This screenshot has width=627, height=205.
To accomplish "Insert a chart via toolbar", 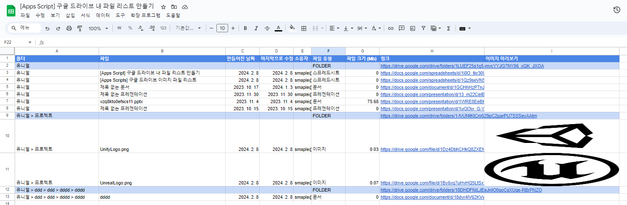I will (x=412, y=28).
